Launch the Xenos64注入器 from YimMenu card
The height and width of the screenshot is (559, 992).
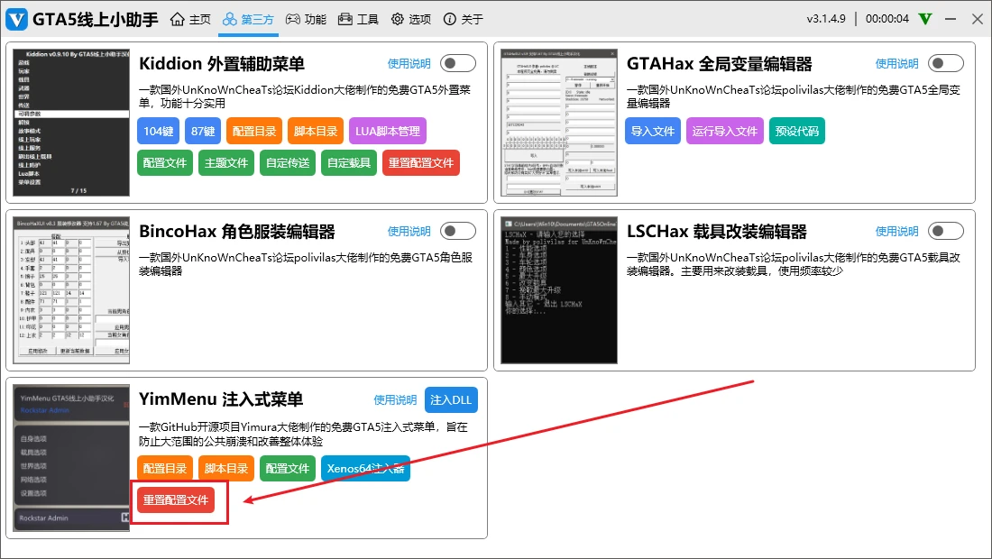click(x=365, y=469)
